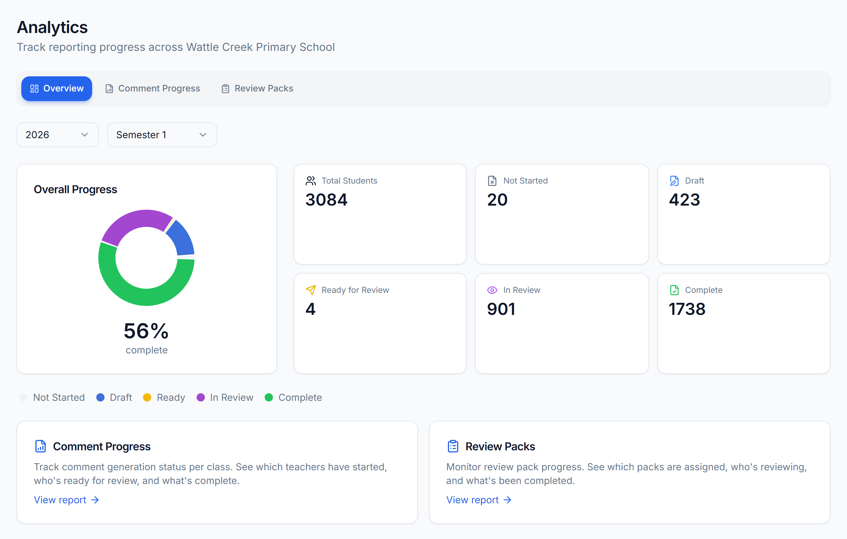Click arrow icon next to Review Packs View report
Image resolution: width=847 pixels, height=539 pixels.
point(507,500)
